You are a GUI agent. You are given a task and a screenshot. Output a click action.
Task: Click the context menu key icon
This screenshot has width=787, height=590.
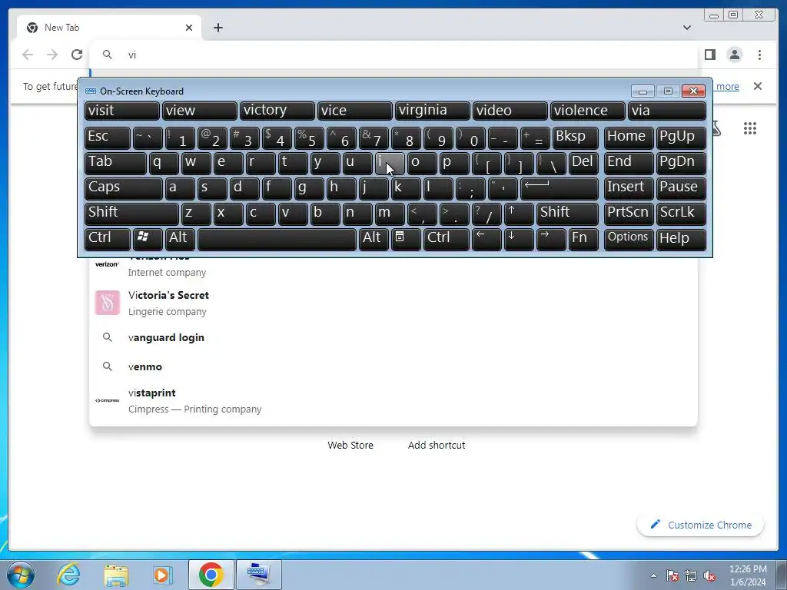coord(406,240)
